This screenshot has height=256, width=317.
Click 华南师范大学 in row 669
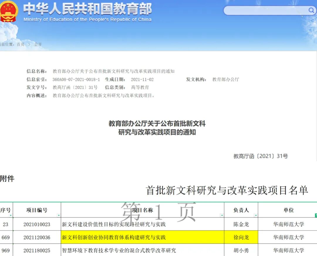pos(289,238)
